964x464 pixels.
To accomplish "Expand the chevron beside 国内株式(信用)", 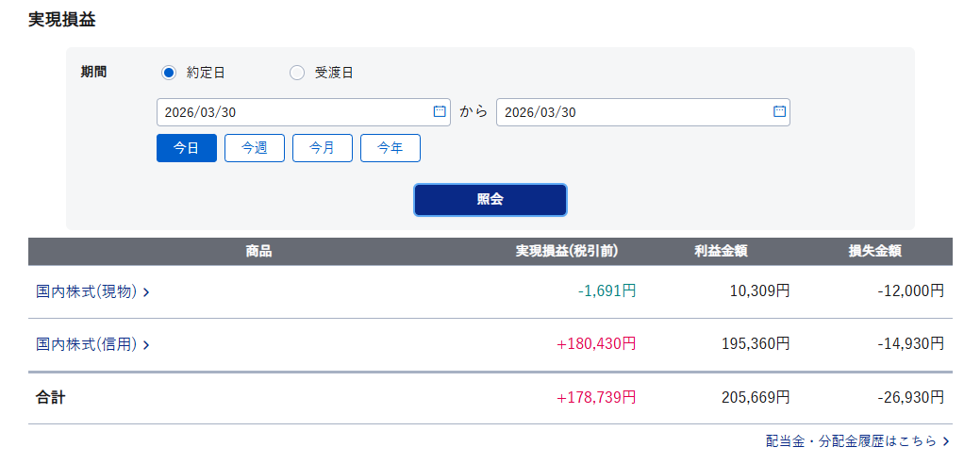I will coord(146,345).
